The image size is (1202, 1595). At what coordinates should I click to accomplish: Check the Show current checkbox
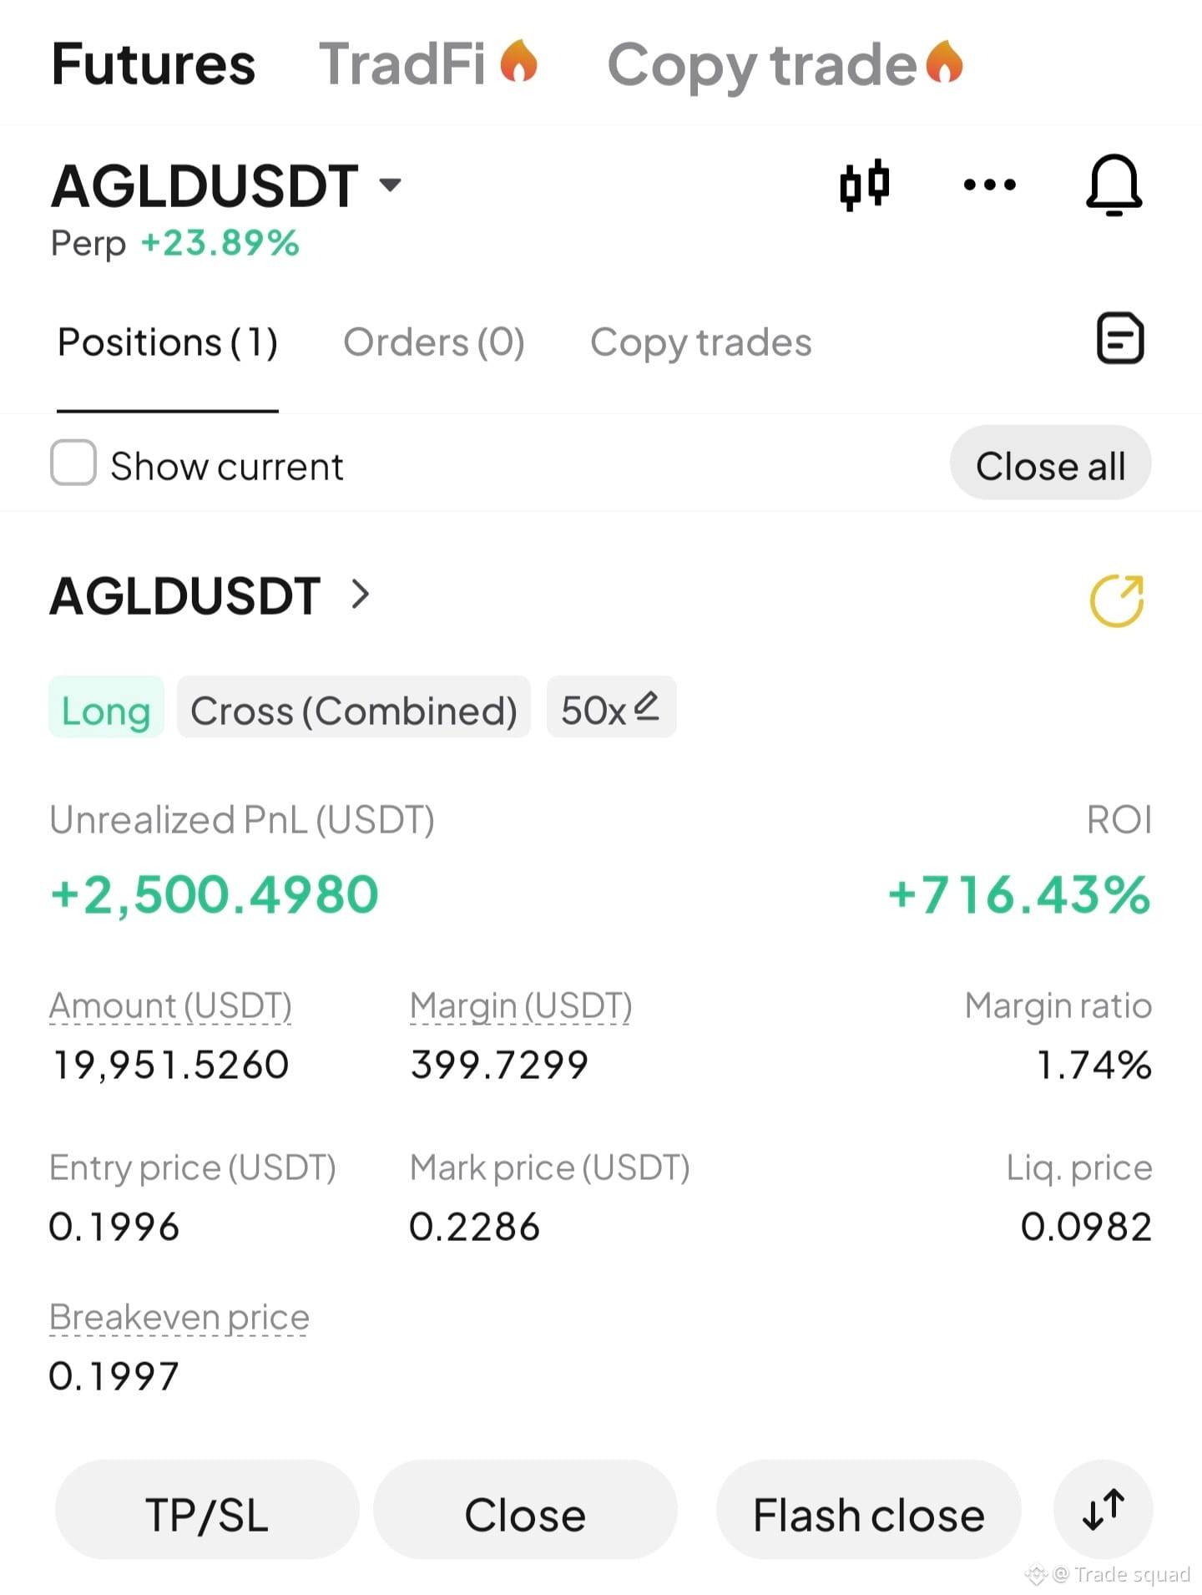(73, 463)
